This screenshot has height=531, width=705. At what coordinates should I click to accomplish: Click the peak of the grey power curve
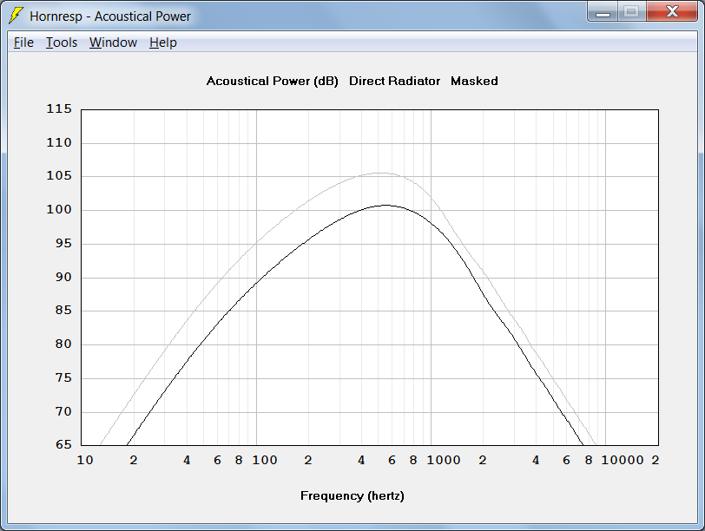point(380,173)
